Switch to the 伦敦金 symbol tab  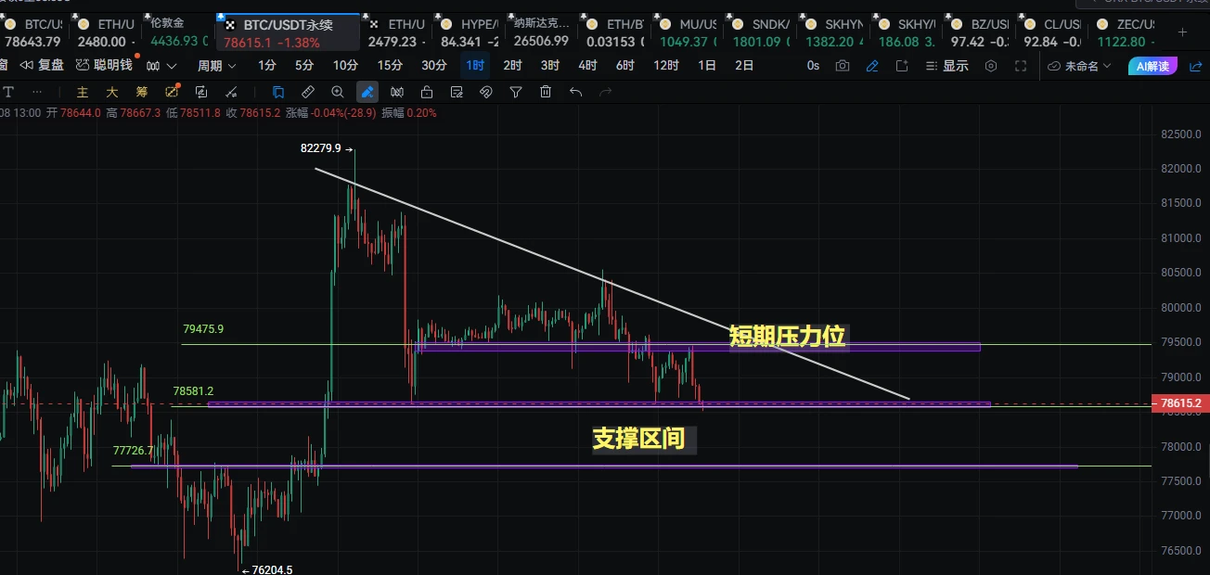click(178, 32)
